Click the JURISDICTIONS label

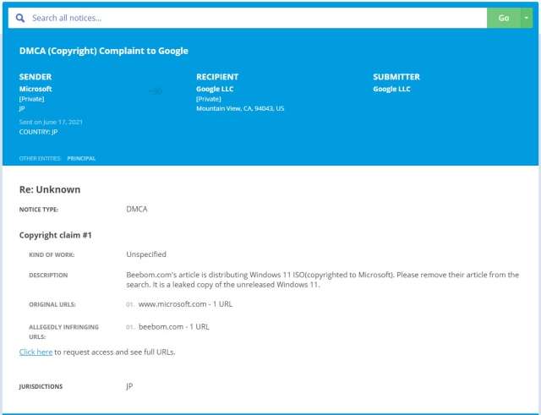(41, 386)
